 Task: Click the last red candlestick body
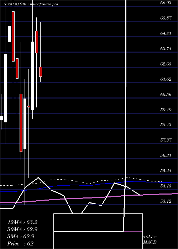(x=41, y=72)
